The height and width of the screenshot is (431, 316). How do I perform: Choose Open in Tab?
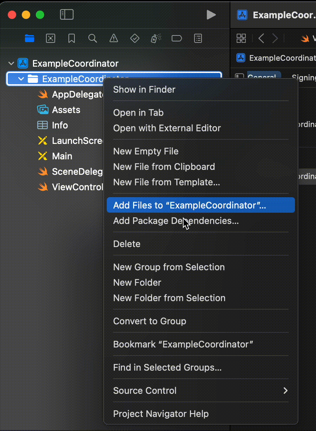click(201, 113)
